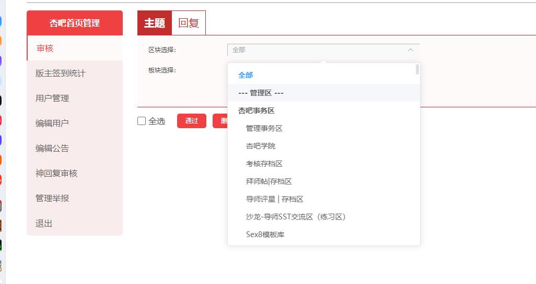536x284 pixels.
Task: Open 审核 in the sidebar
Action: pos(45,48)
